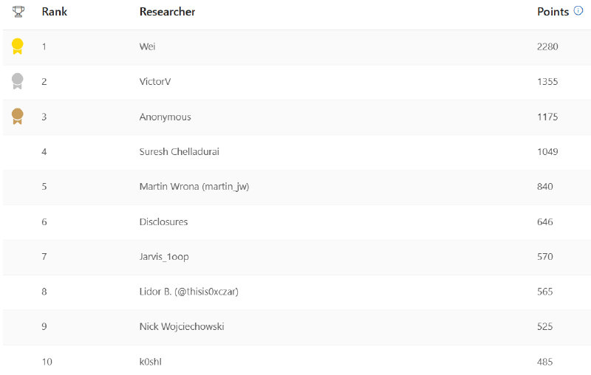This screenshot has width=591, height=375.
Task: Click the Points info icon
Action: pos(578,12)
